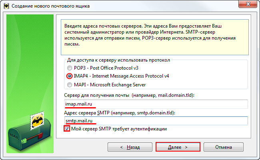Image resolution: width=260 pixels, height=160 pixels.
Task: Toggle the SMTP authentication checkbox
Action: pyautogui.click(x=67, y=129)
